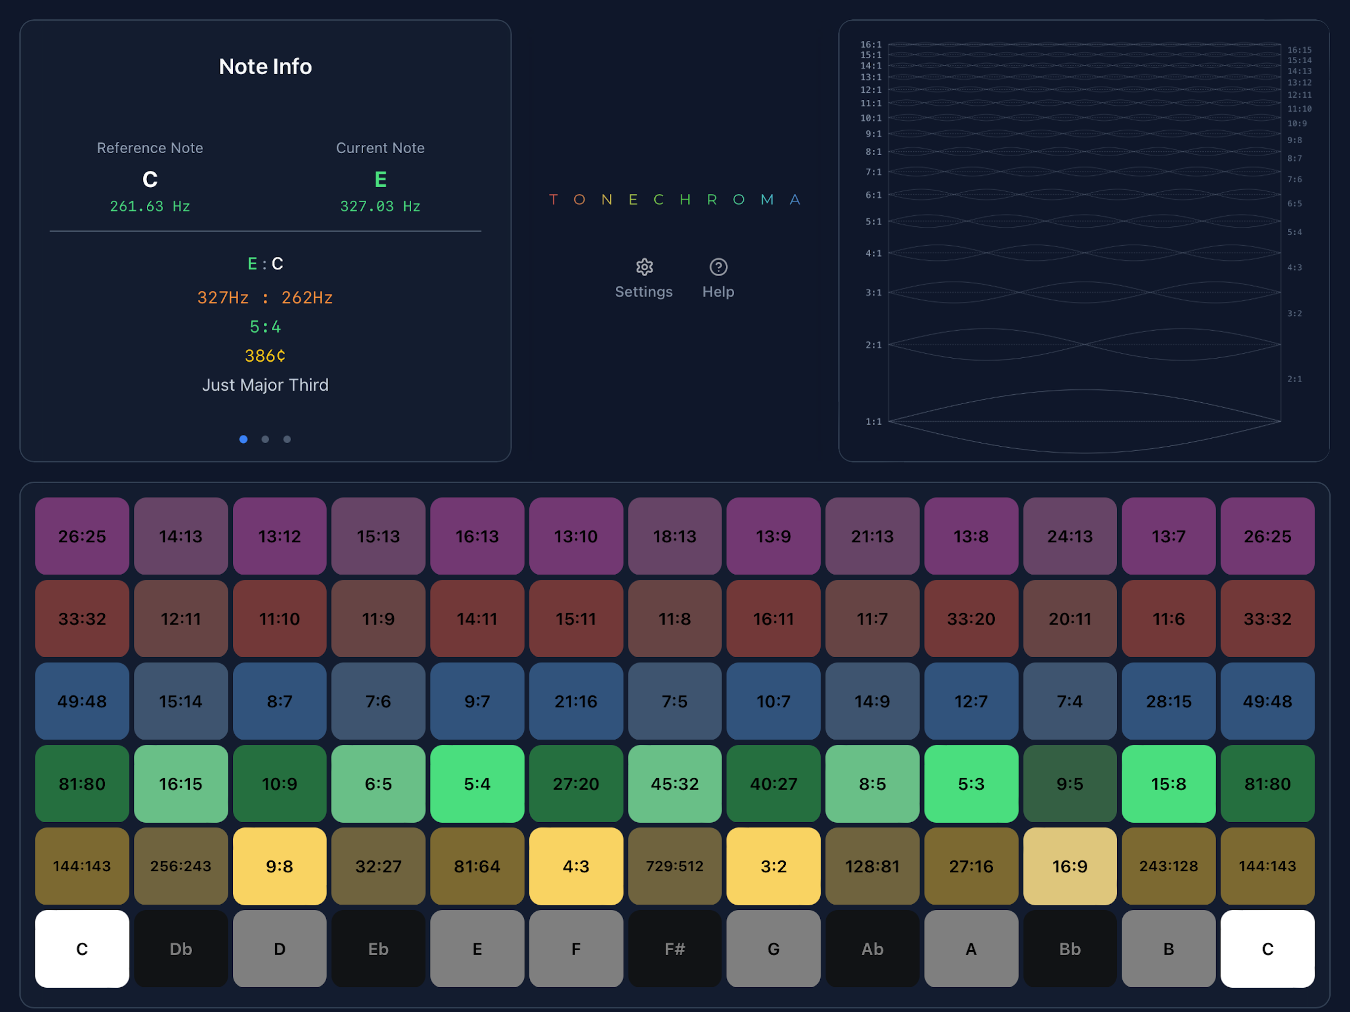Tap the 256:243 ratio pad
The image size is (1350, 1012).
click(x=181, y=866)
